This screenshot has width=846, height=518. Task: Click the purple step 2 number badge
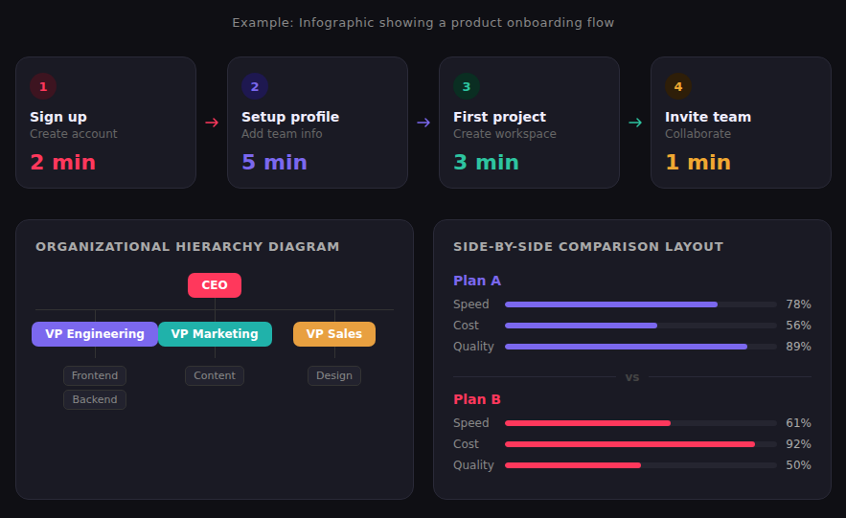click(255, 86)
